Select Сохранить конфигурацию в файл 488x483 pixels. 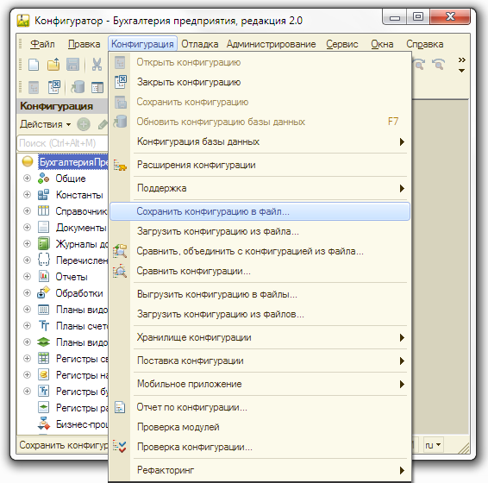point(260,211)
